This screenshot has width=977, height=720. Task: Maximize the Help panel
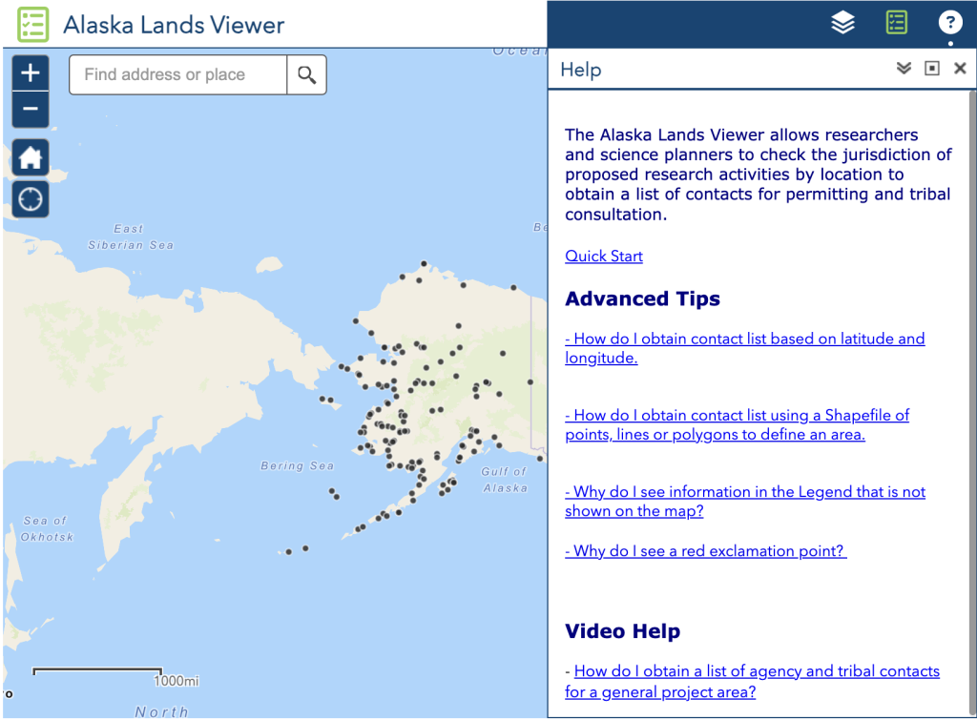click(x=932, y=69)
